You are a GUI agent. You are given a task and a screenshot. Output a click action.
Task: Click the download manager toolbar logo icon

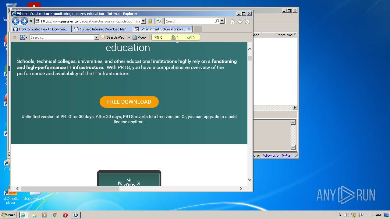point(22,37)
